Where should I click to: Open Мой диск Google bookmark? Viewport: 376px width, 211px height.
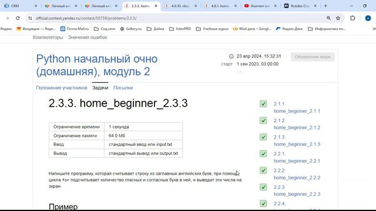pyautogui.click(x=252, y=29)
